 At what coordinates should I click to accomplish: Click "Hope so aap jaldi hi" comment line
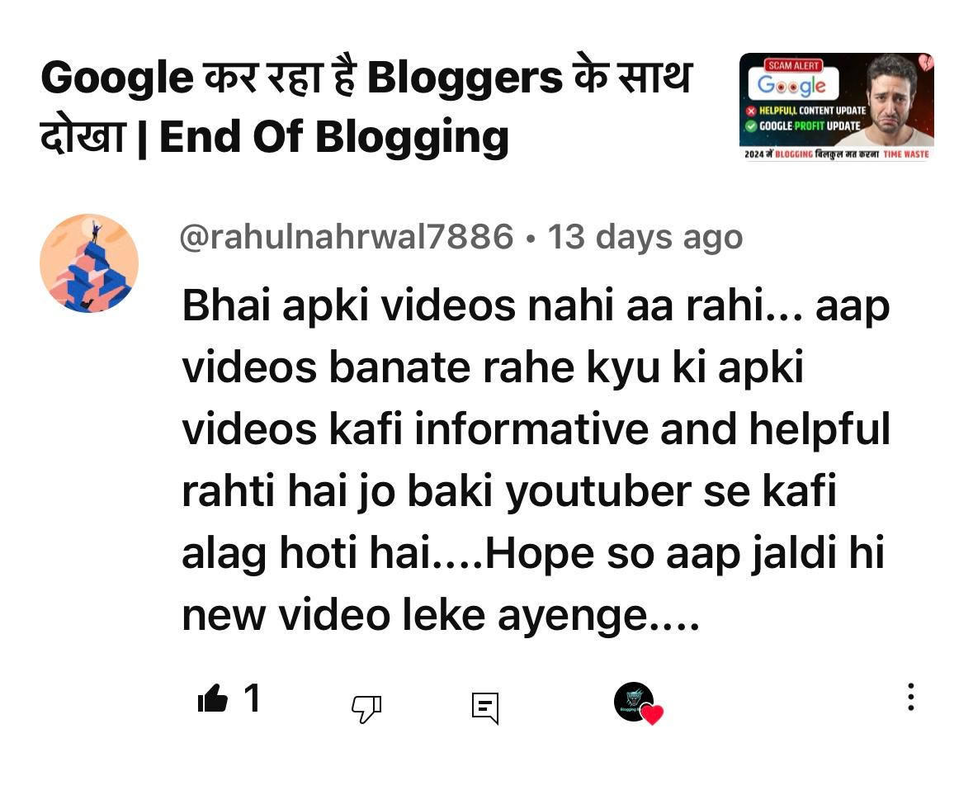coord(684,553)
